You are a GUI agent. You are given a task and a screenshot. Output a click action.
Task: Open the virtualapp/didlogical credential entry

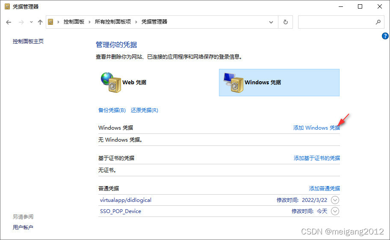126,200
